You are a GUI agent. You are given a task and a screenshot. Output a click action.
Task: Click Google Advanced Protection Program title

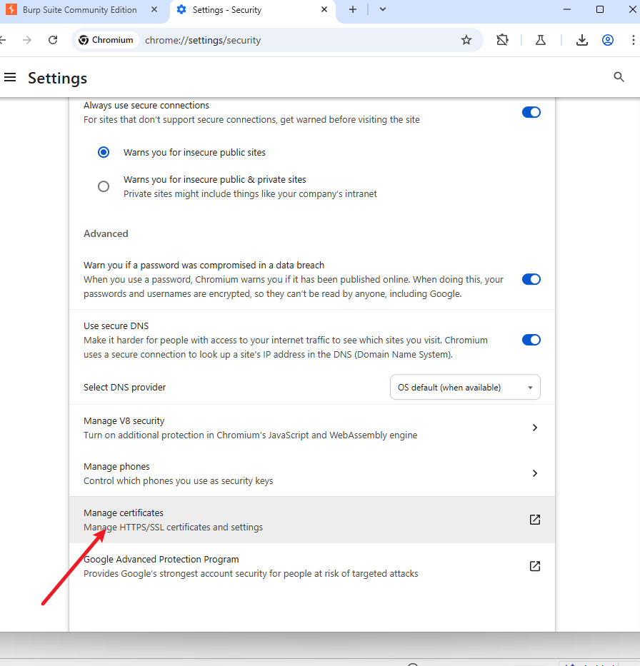point(161,559)
